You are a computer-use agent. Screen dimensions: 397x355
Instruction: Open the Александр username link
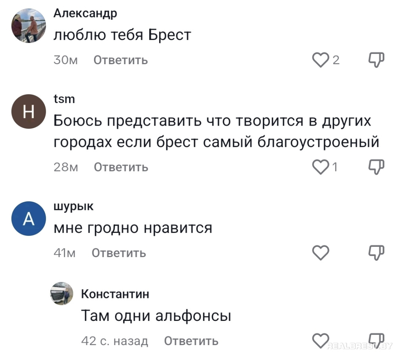pos(85,13)
